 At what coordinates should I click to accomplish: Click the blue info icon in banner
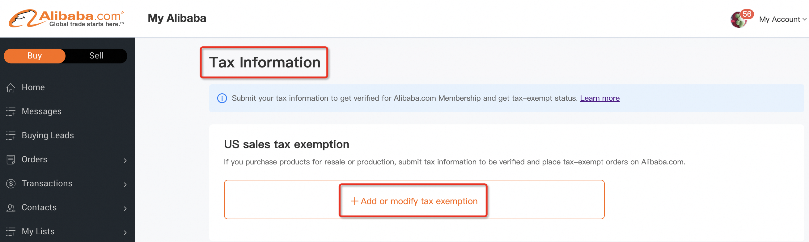(222, 98)
